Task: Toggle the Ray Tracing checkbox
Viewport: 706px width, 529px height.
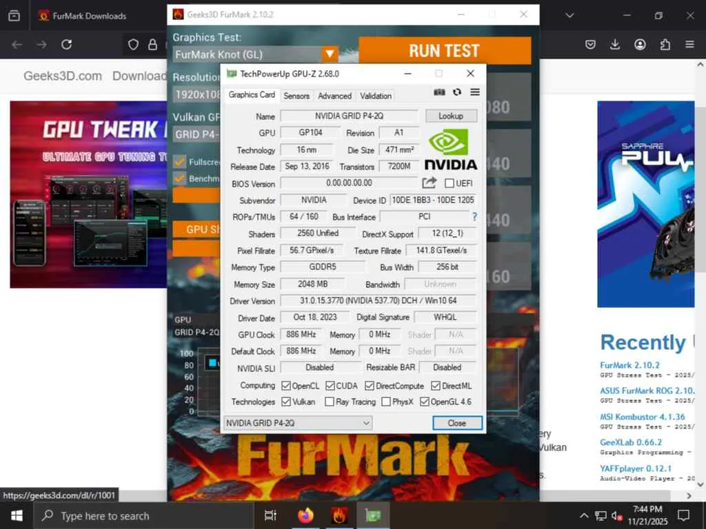Action: click(330, 402)
